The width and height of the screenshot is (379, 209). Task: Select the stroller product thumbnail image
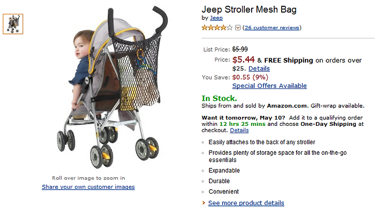[x=13, y=24]
